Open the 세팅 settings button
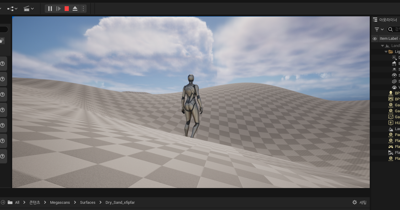This screenshot has height=210, width=400. click(x=359, y=202)
